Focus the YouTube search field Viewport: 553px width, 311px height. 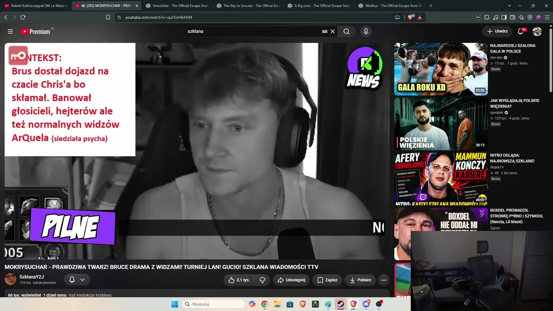(254, 32)
